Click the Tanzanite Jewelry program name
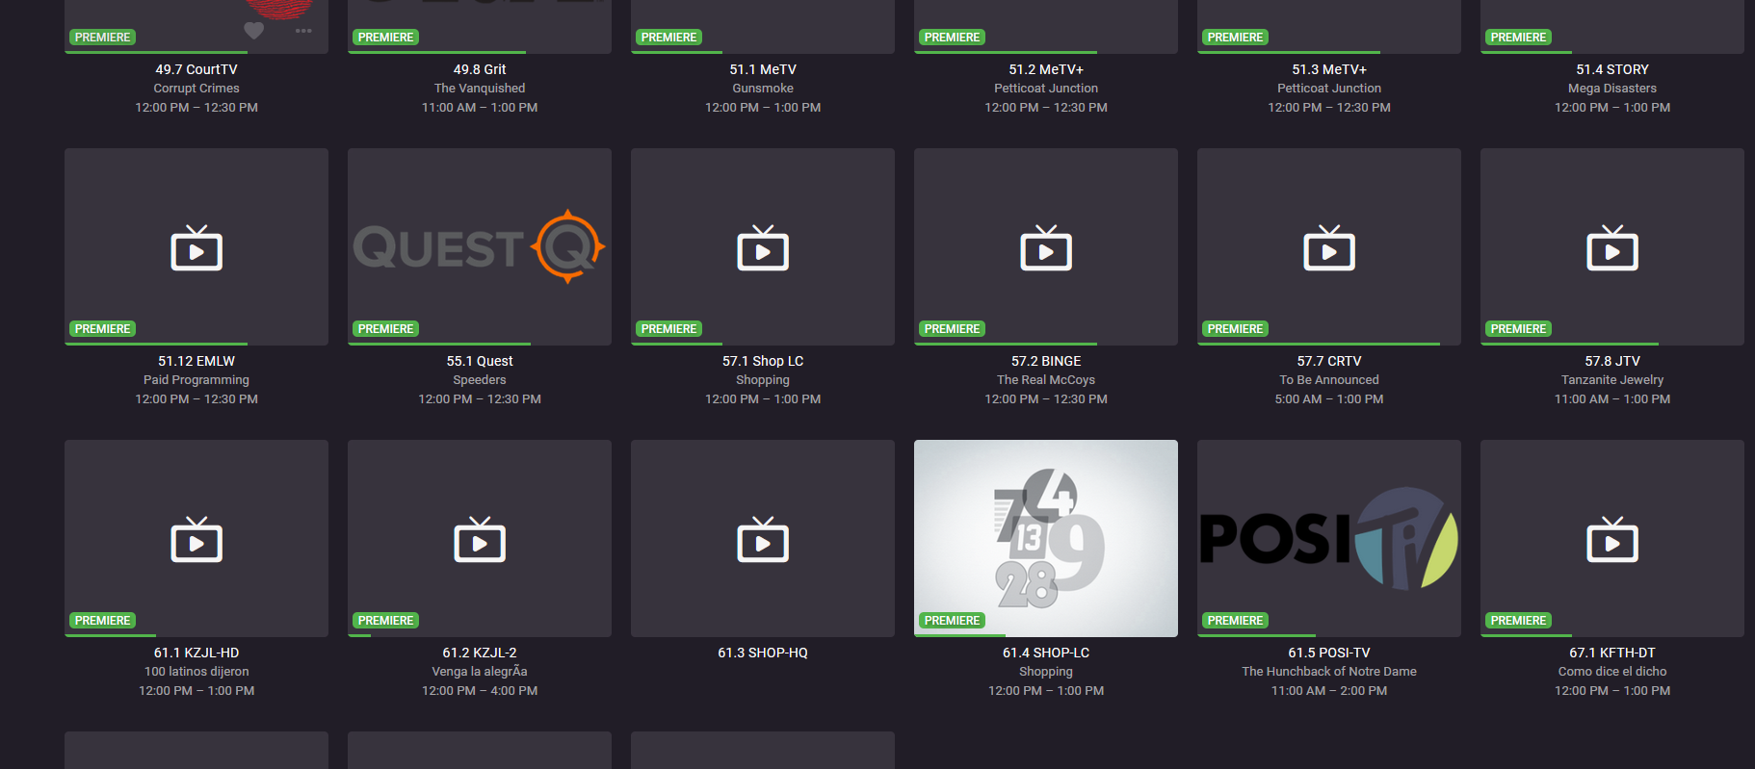Image resolution: width=1755 pixels, height=769 pixels. pyautogui.click(x=1612, y=380)
